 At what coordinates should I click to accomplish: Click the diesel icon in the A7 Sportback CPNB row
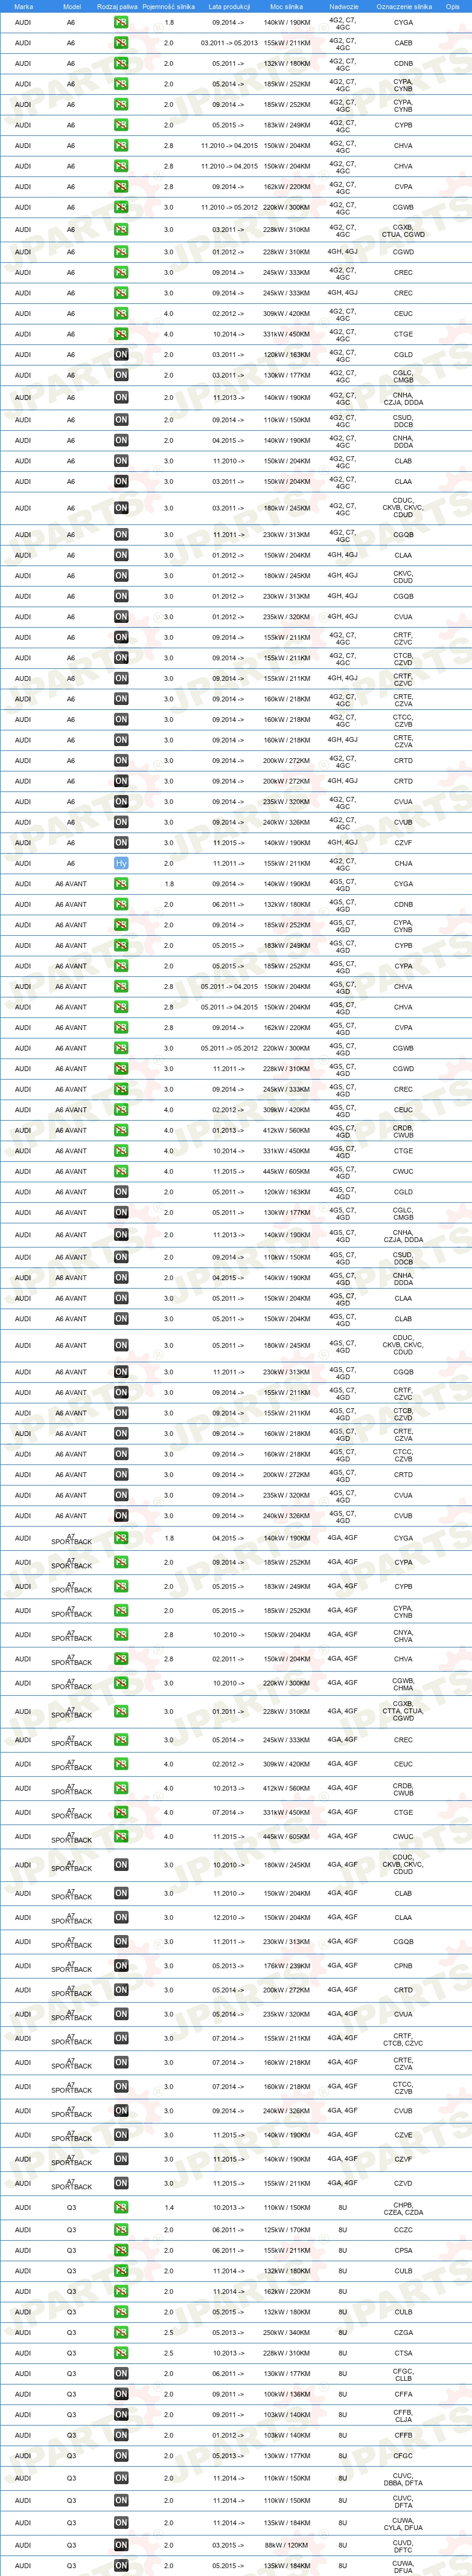(x=121, y=1966)
